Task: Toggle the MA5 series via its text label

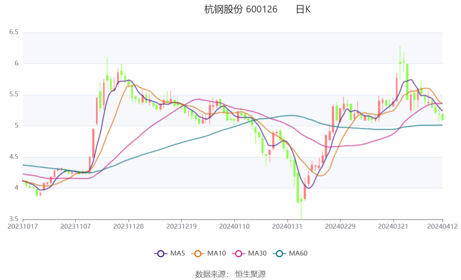Action: click(177, 253)
